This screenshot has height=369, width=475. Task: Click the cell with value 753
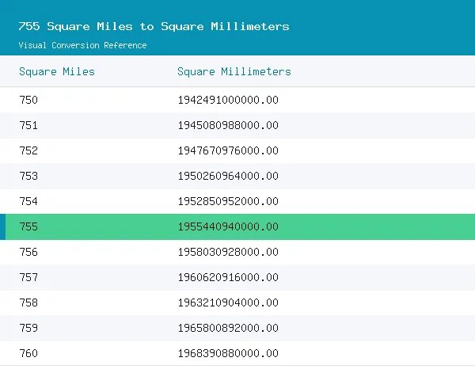tap(28, 176)
